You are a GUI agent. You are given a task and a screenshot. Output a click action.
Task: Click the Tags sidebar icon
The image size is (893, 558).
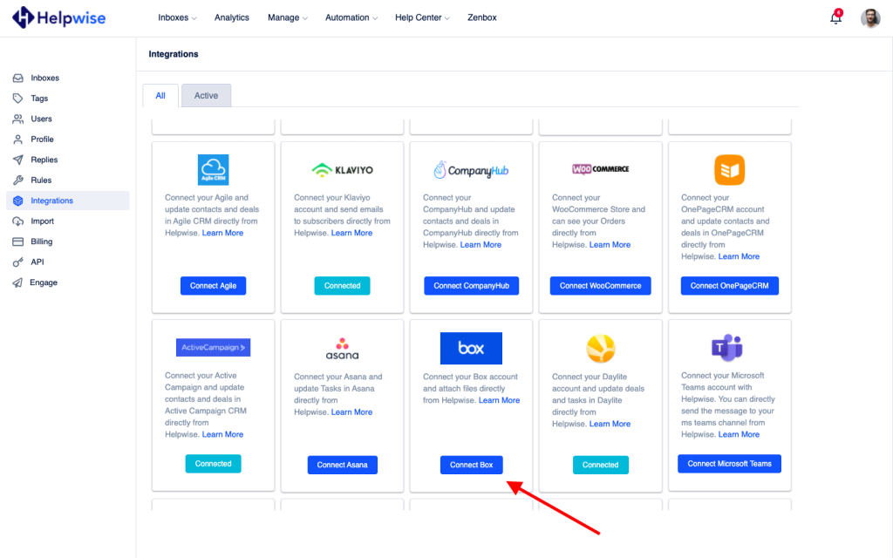click(18, 99)
